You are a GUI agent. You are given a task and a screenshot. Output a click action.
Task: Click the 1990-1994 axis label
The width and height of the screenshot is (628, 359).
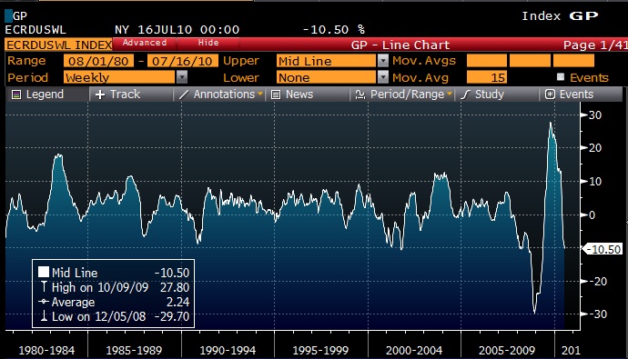pos(228,351)
